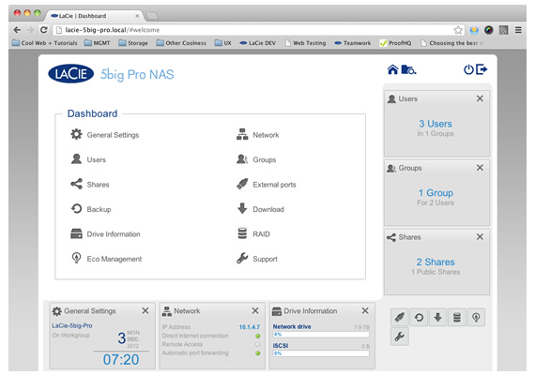
Task: Click the Download arrow icon in Dashboard
Action: [x=242, y=209]
